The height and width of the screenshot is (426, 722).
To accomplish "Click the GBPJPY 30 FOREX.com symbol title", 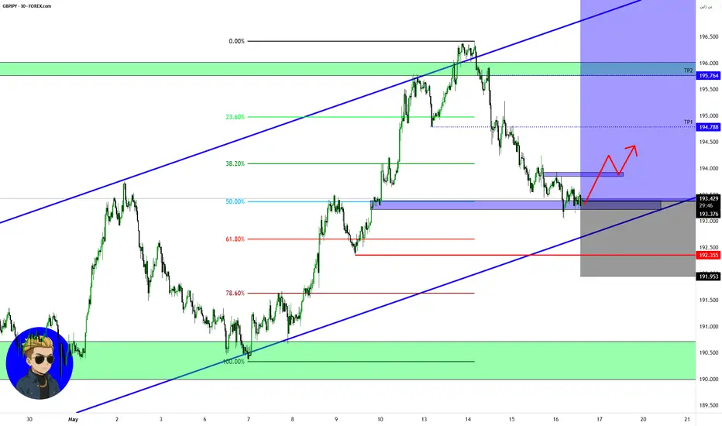I will point(26,6).
